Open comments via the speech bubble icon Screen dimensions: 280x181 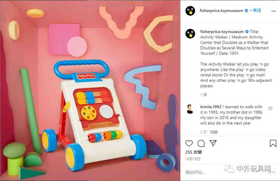tap(201, 143)
